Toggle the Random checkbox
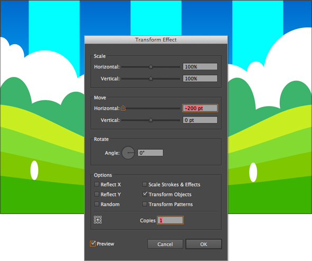This screenshot has width=312, height=261. coord(97,204)
